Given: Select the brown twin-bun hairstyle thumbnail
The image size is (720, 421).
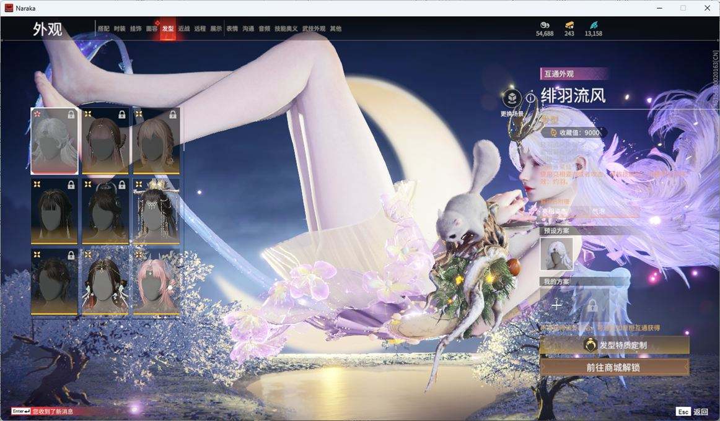Looking at the screenshot, I should [105, 282].
